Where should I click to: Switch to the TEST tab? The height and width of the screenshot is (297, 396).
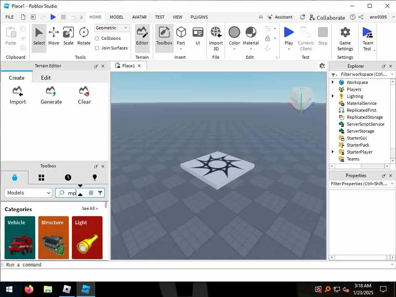(160, 17)
